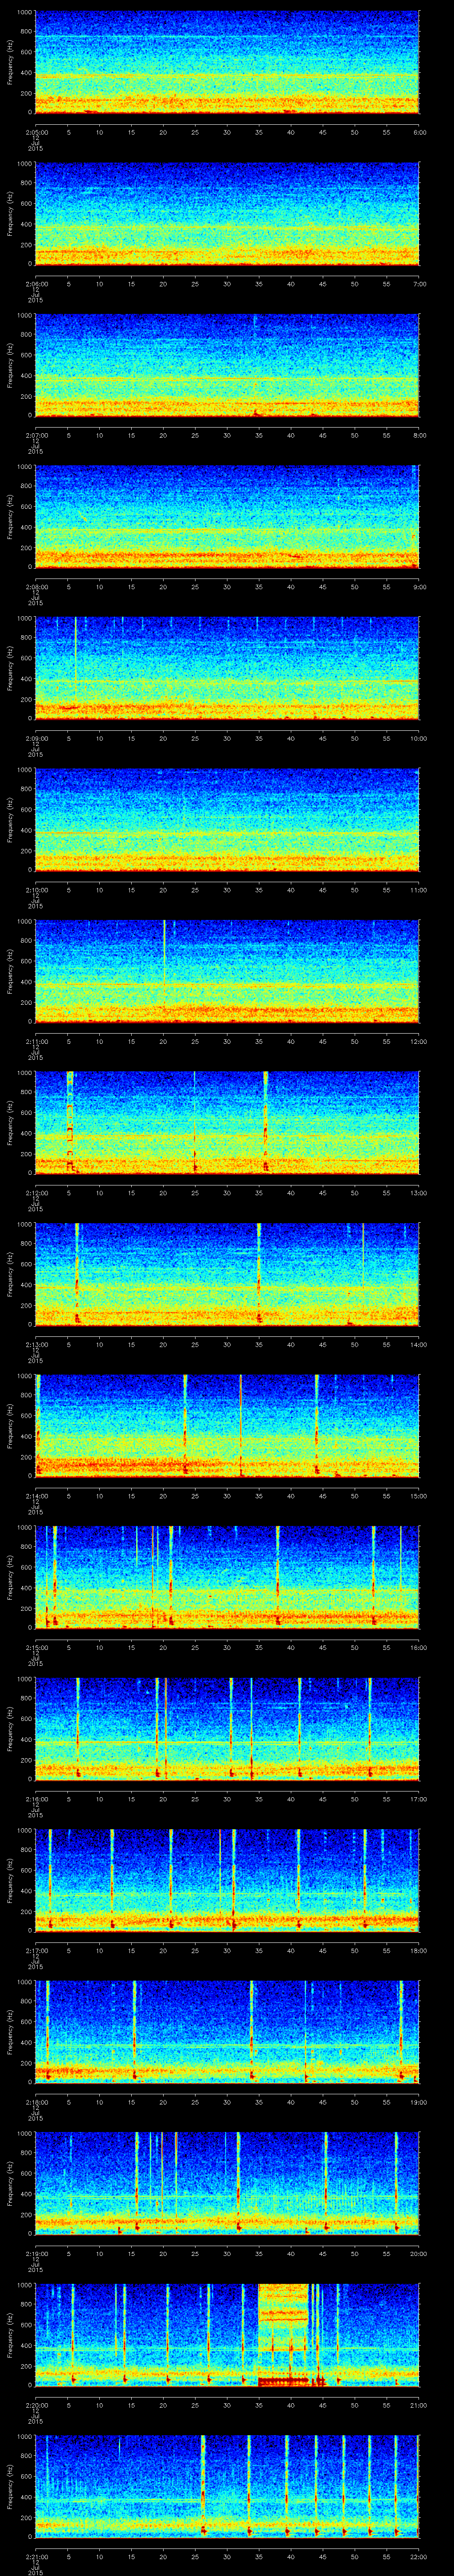The width and height of the screenshot is (454, 2576).
Task: Click the spectrogram panel starting at 2:05:00
Action: (227, 62)
